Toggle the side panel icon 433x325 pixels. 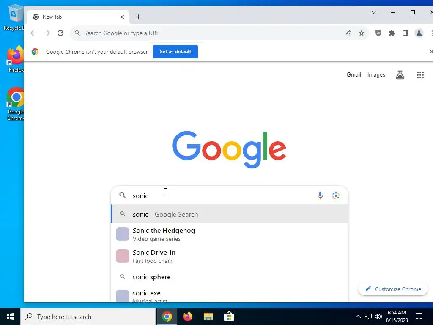pos(406,33)
